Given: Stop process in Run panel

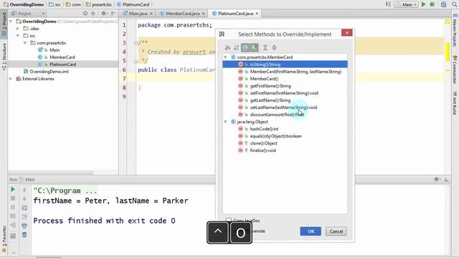Looking at the screenshot, I should pos(13,199).
